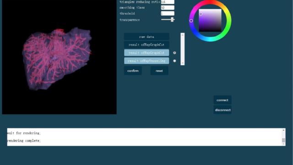Viewport: 293px width, 165px height.
Task: Choose the dark result ofRayGraphCut entry
Action: point(146,45)
